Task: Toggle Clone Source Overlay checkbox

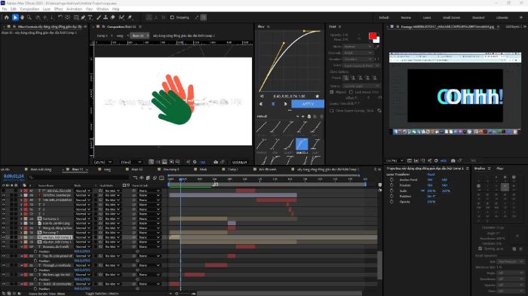Action: 331,111
